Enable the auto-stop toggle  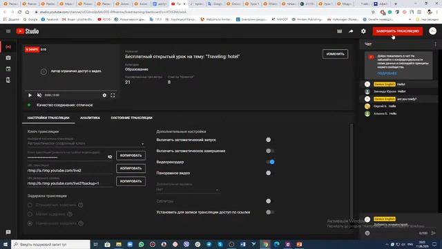(270, 151)
